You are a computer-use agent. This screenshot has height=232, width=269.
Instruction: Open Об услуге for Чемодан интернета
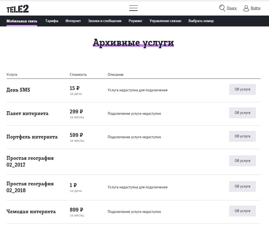click(242, 211)
